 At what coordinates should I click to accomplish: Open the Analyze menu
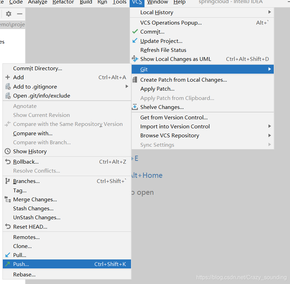click(38, 2)
